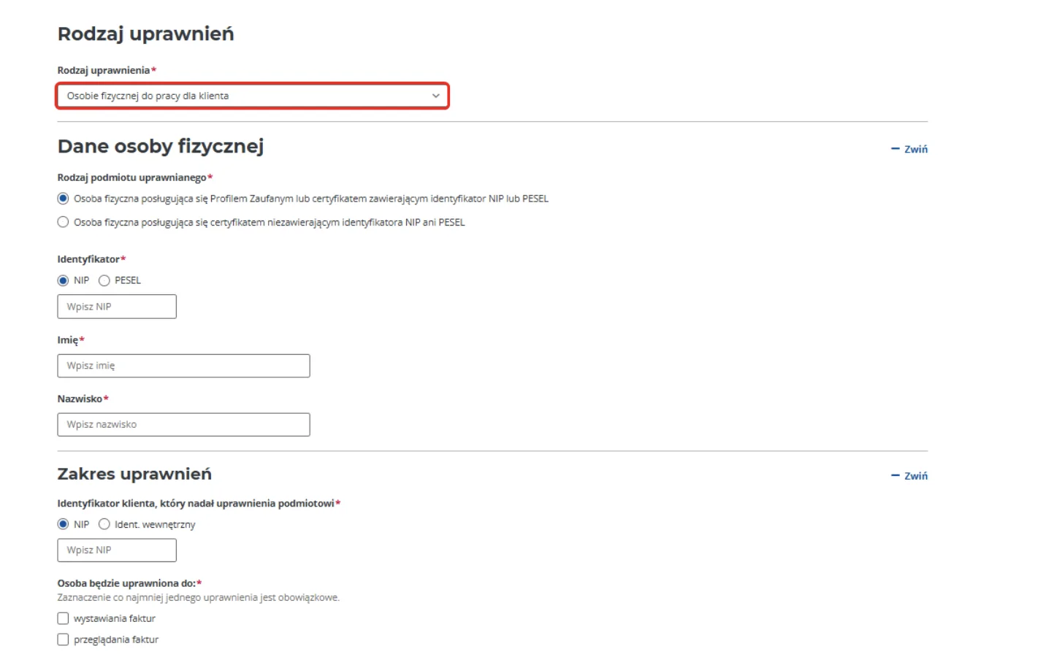Image resolution: width=1046 pixels, height=657 pixels.
Task: Click the Nazwisko field label
Action: [80, 399]
